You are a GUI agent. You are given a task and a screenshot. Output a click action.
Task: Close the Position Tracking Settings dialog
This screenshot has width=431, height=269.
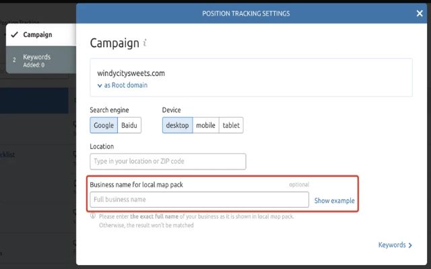click(x=420, y=13)
